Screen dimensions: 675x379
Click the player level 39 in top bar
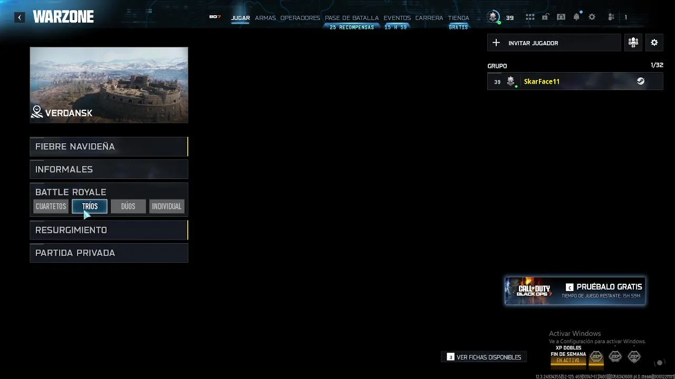[x=510, y=18]
